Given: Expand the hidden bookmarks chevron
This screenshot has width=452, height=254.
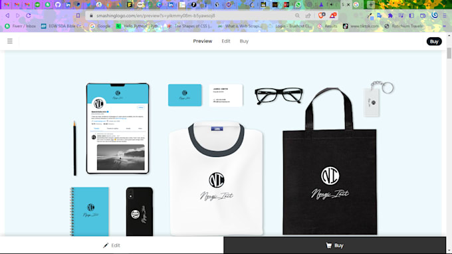Looking at the screenshot, I should click(x=444, y=26).
